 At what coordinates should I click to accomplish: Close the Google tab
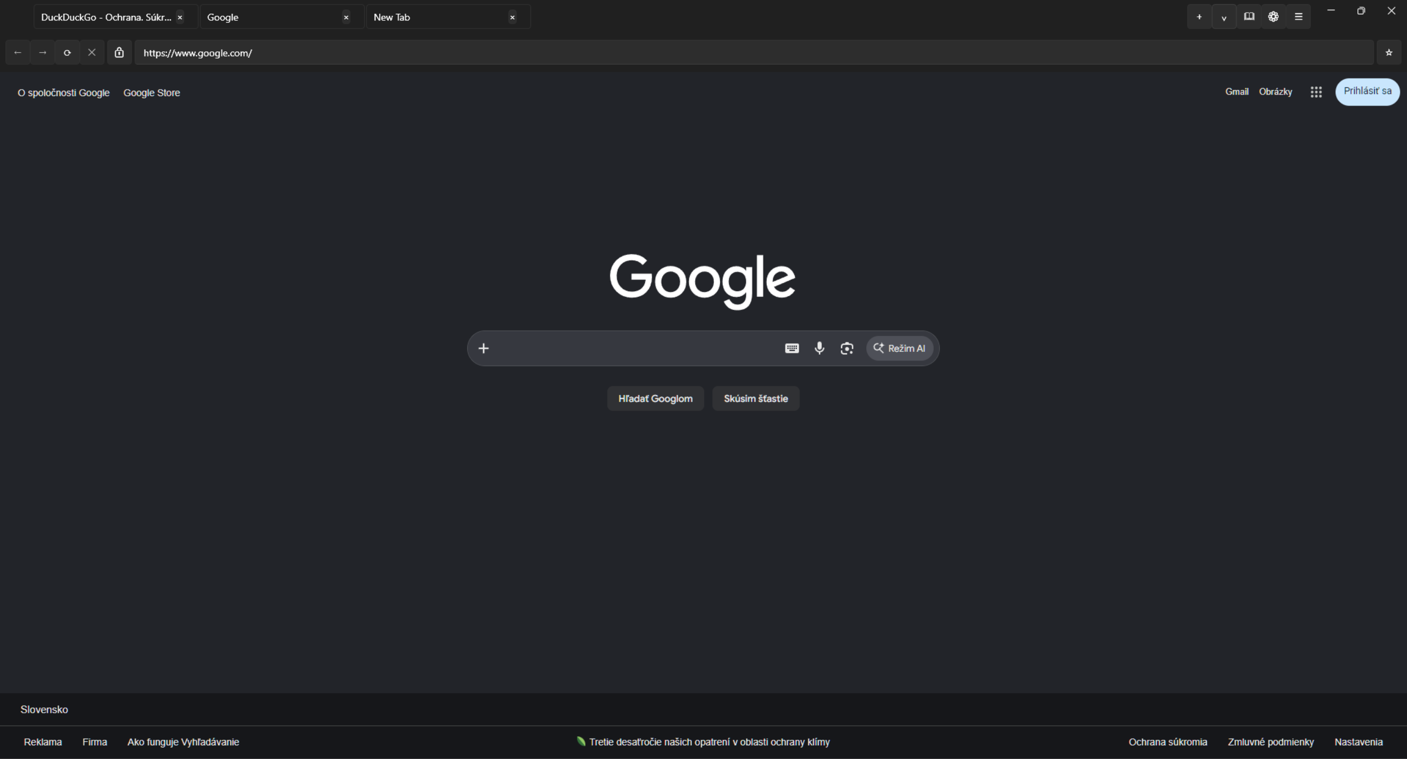346,18
